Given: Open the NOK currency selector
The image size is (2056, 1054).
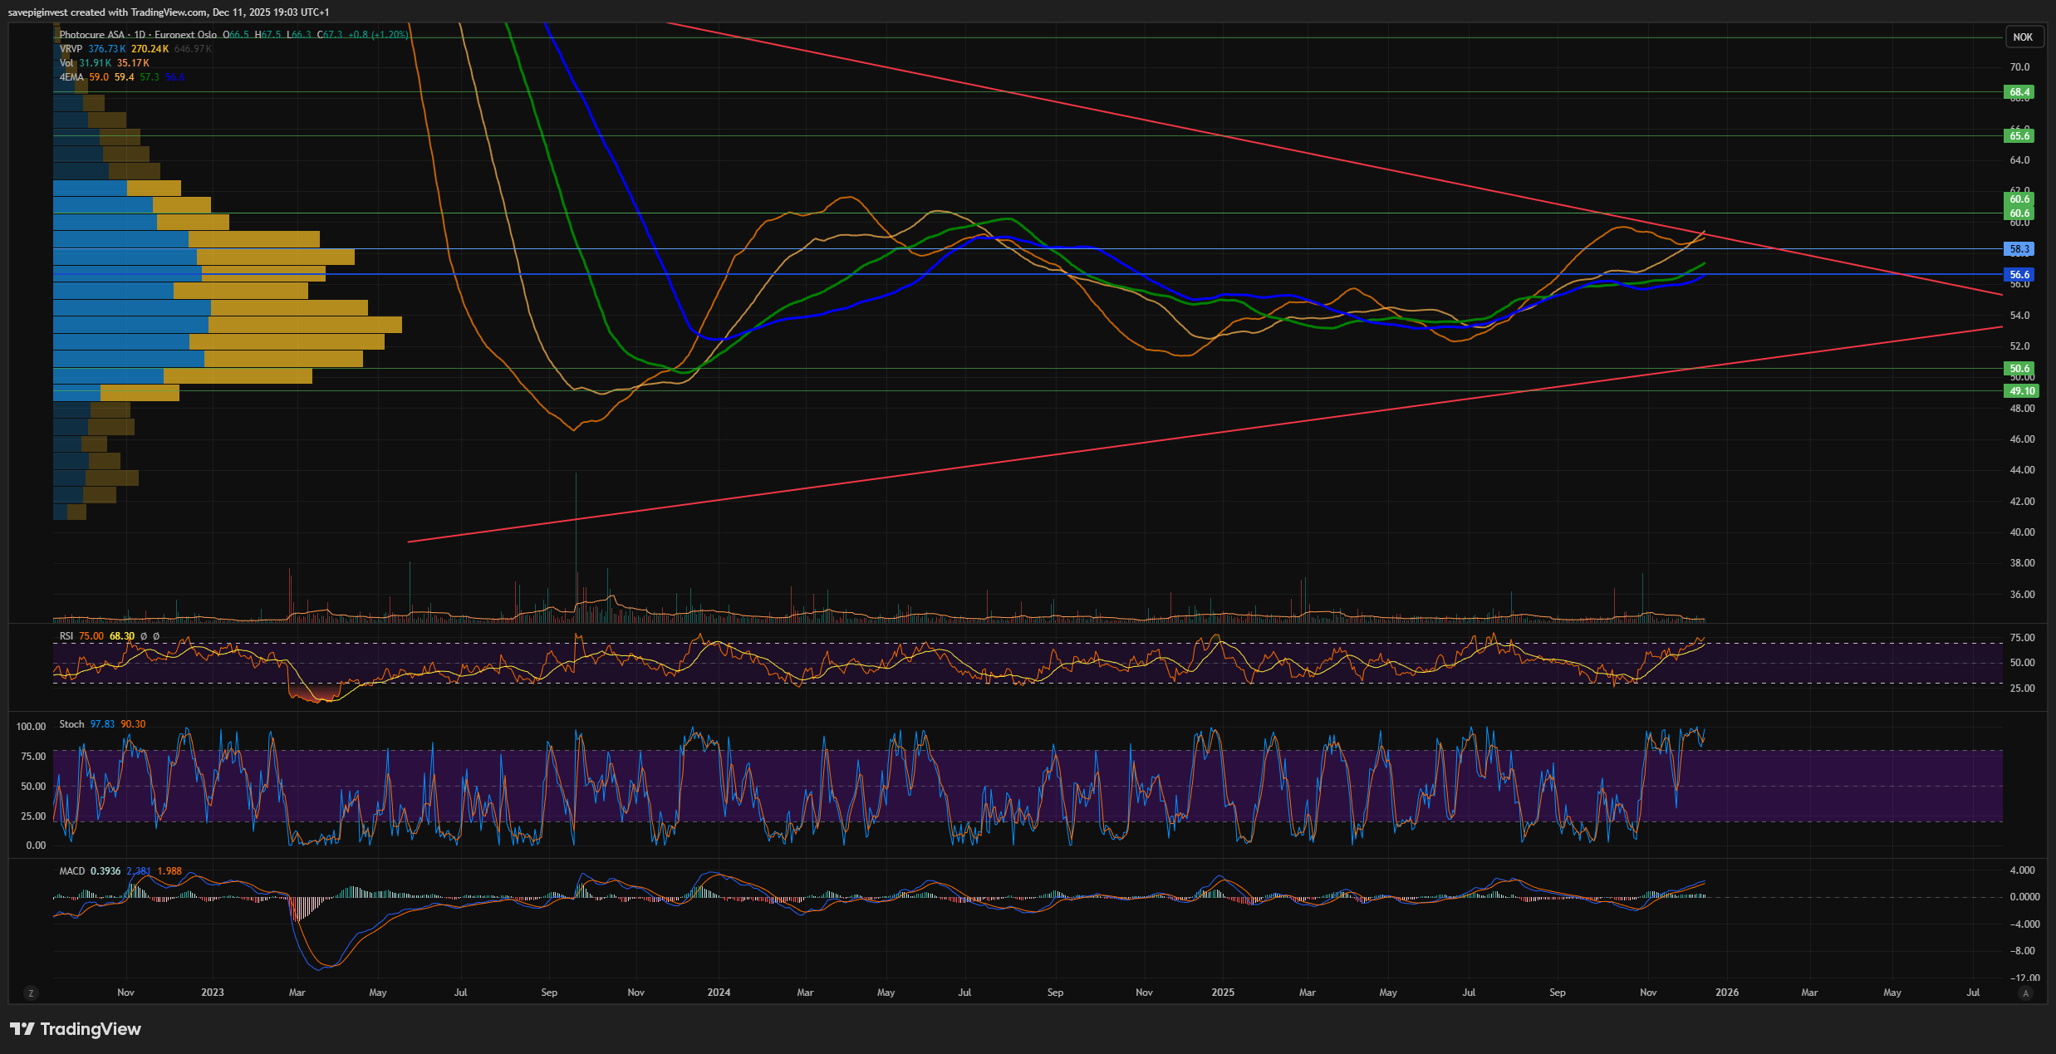Looking at the screenshot, I should [x=2023, y=37].
